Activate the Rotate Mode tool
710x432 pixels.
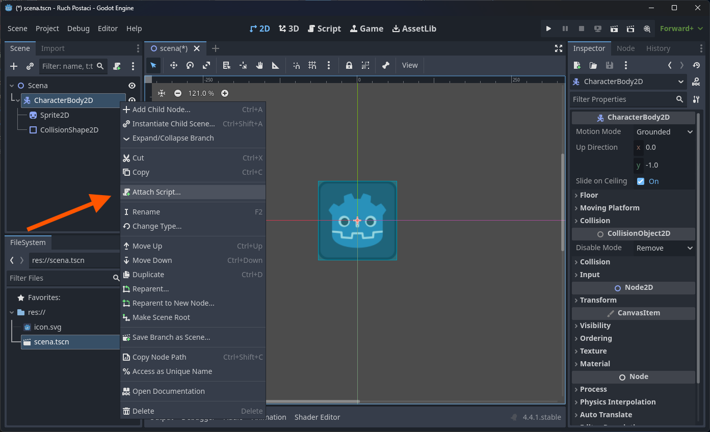tap(190, 65)
